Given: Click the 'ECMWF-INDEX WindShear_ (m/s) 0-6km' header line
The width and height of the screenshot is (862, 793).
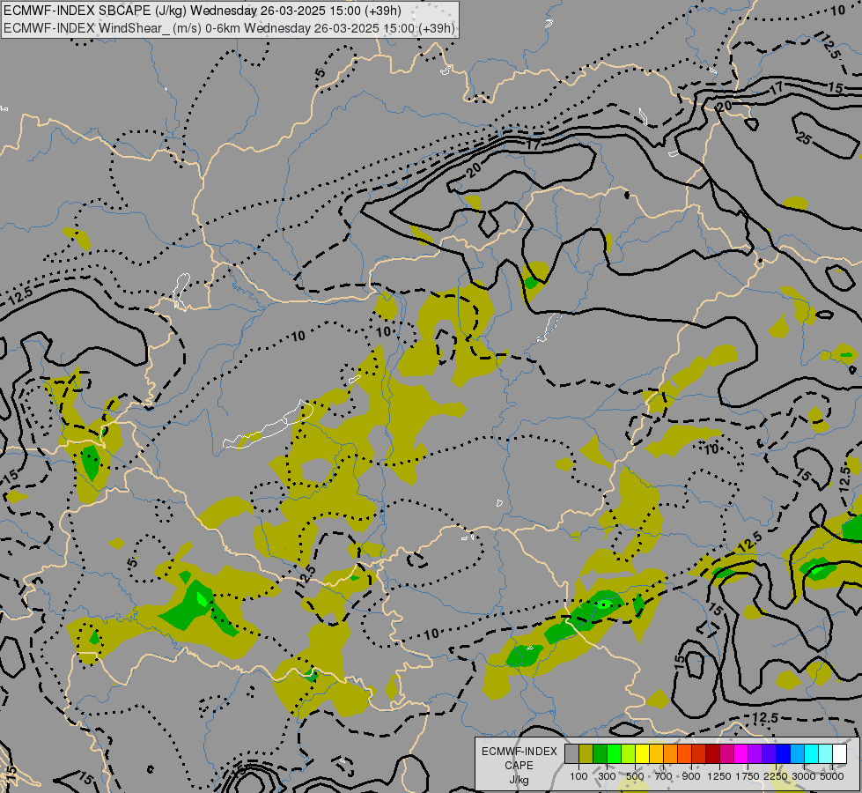Looking at the screenshot, I should pyautogui.click(x=229, y=28).
